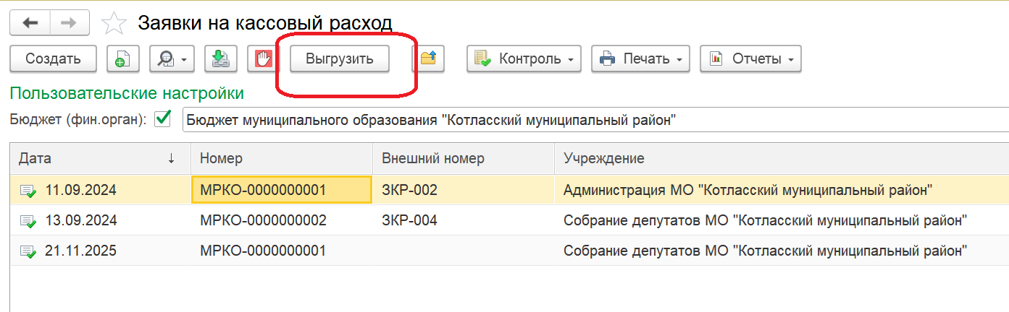Expand the Печать dropdown
This screenshot has height=312, width=1009.
click(640, 59)
